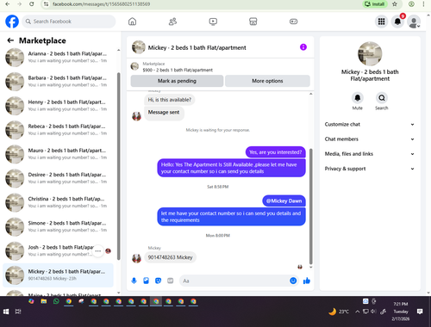The image size is (431, 327).
Task: Select the Mickey conversation row
Action: click(59, 275)
